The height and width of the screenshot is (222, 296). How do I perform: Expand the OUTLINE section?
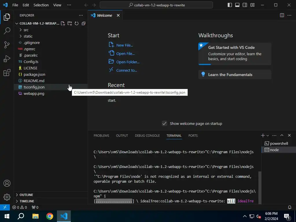[x=51, y=195]
